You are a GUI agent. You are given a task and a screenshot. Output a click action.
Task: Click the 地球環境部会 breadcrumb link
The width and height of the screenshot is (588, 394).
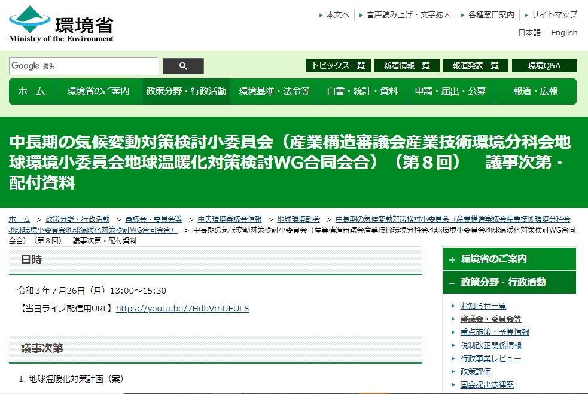pos(297,219)
